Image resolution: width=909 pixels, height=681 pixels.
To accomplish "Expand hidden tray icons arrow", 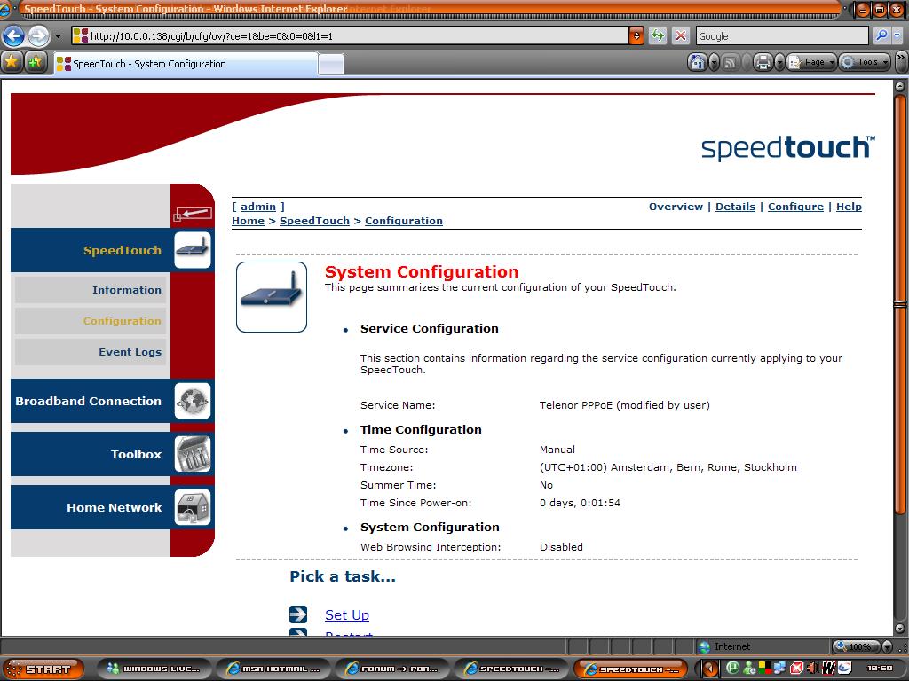I will (x=709, y=669).
